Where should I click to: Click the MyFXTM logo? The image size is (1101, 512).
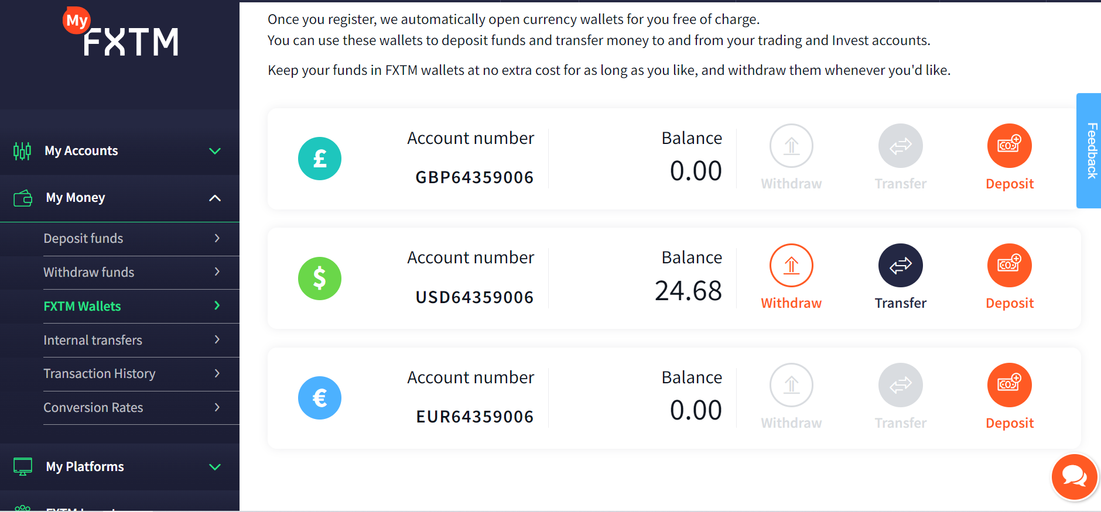(121, 34)
